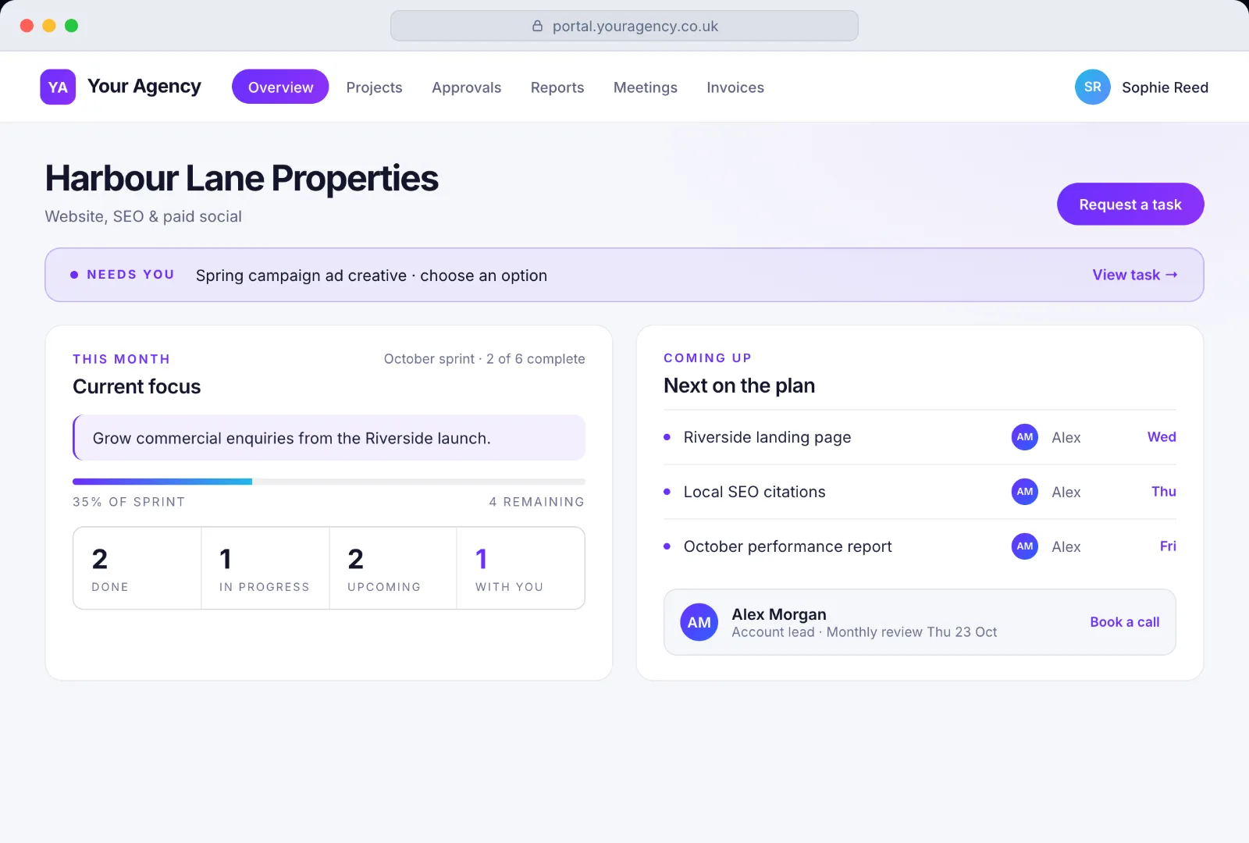The image size is (1249, 843).
Task: Select the 2 Done stat tile
Action: (137, 568)
